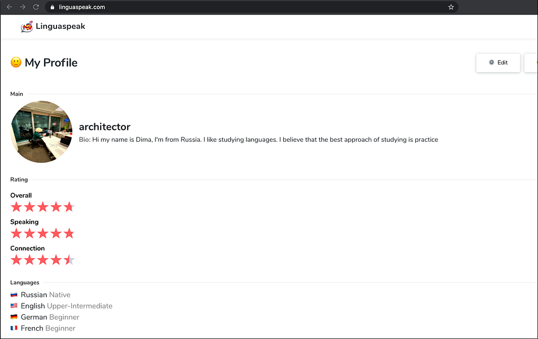This screenshot has height=339, width=538.
Task: Click the German flag icon
Action: pos(14,317)
